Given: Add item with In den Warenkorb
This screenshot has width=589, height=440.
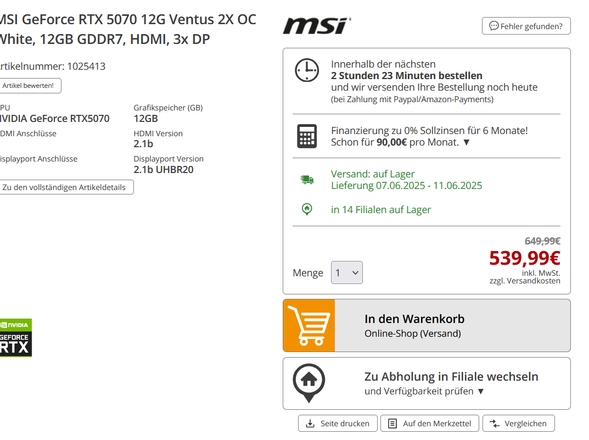Looking at the screenshot, I should tap(427, 325).
